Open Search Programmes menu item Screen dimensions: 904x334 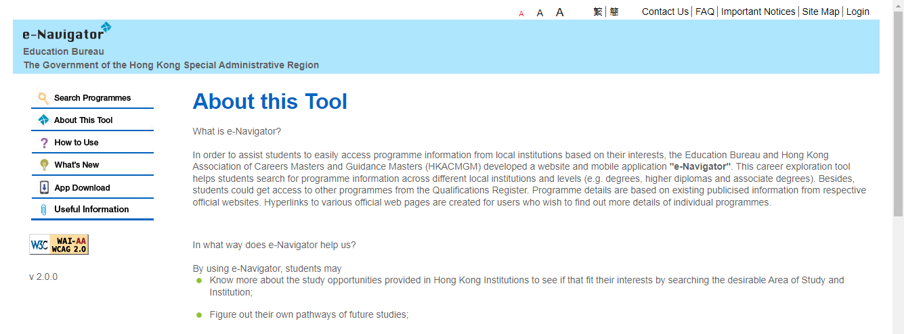(x=93, y=98)
